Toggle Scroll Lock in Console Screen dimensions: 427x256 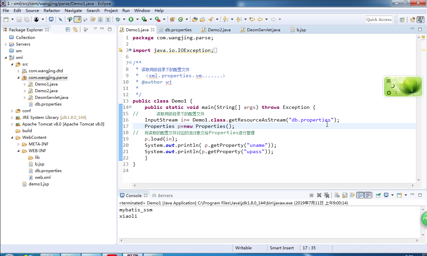345,195
